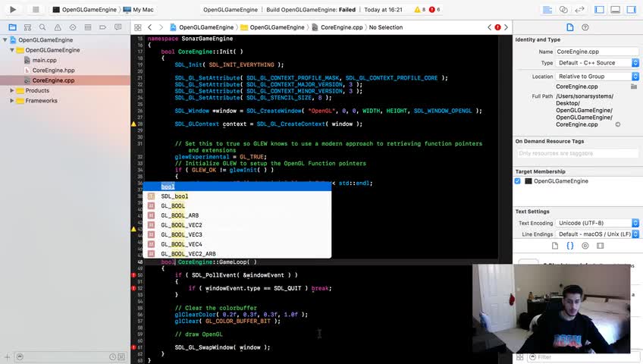Open the Project navigator tab
643x364 pixels.
tap(13, 27)
